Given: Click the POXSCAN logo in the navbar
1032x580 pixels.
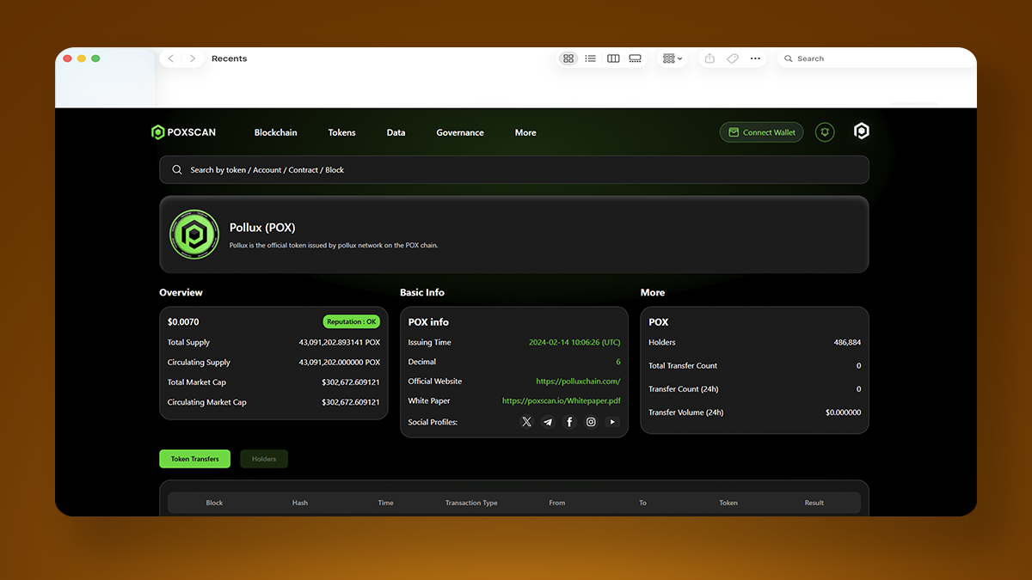Looking at the screenshot, I should 183,132.
